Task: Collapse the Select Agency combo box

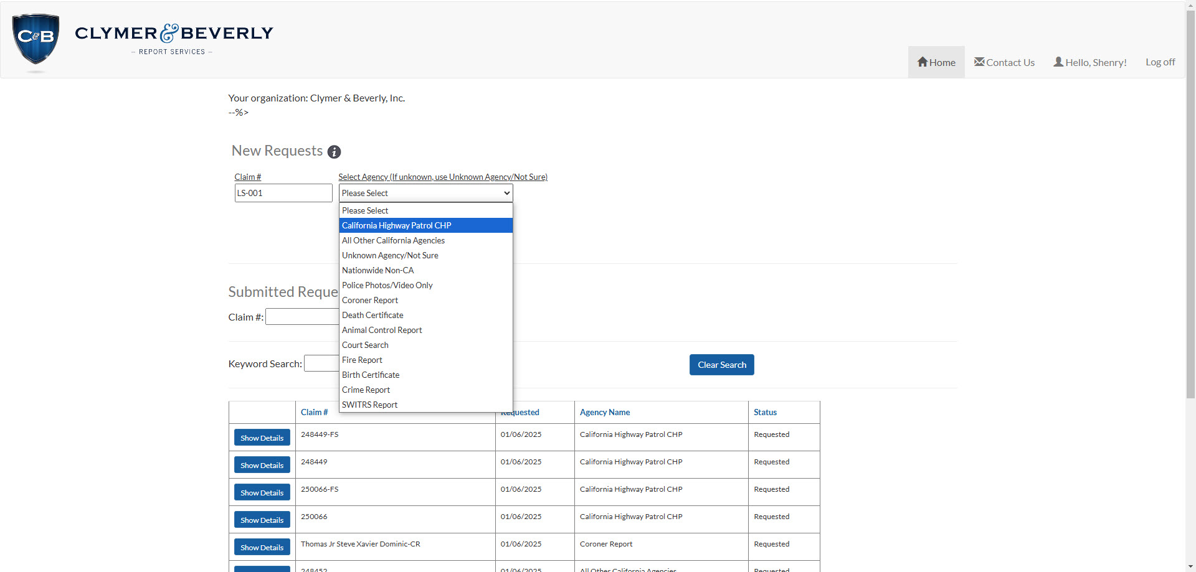Action: [x=425, y=193]
